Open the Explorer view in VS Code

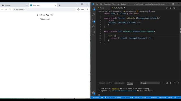(94, 9)
